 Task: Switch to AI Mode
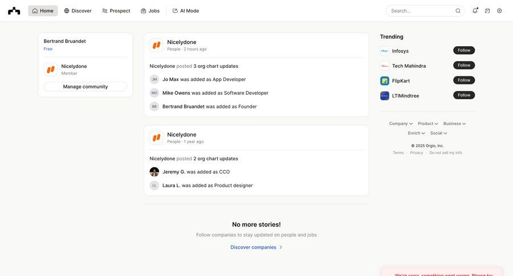tap(186, 11)
